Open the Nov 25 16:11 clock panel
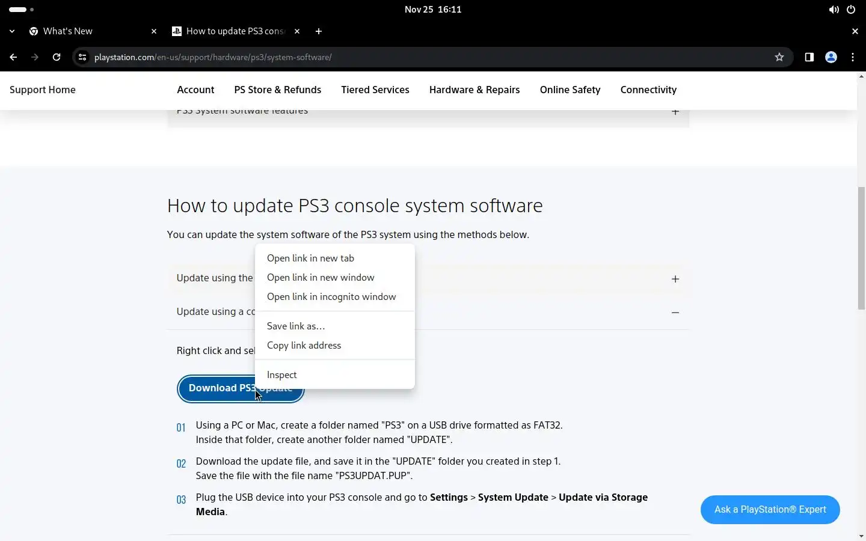 click(433, 10)
